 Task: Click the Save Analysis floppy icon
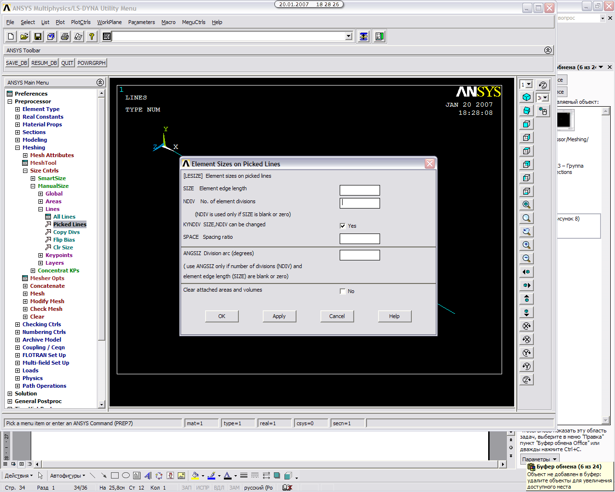click(x=38, y=37)
